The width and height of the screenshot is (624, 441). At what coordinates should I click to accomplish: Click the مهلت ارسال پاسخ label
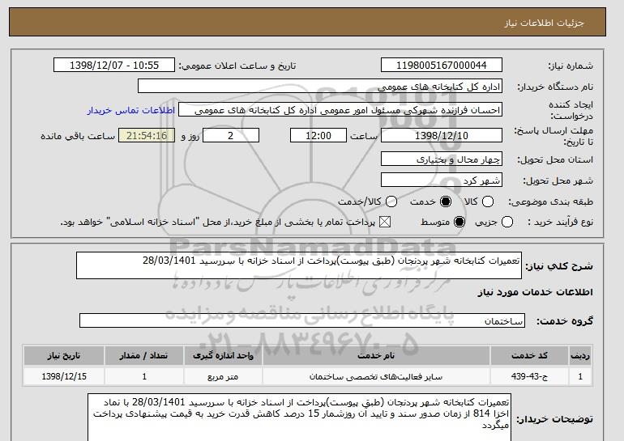click(554, 136)
